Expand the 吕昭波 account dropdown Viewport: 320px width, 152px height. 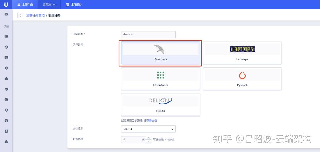point(49,4)
